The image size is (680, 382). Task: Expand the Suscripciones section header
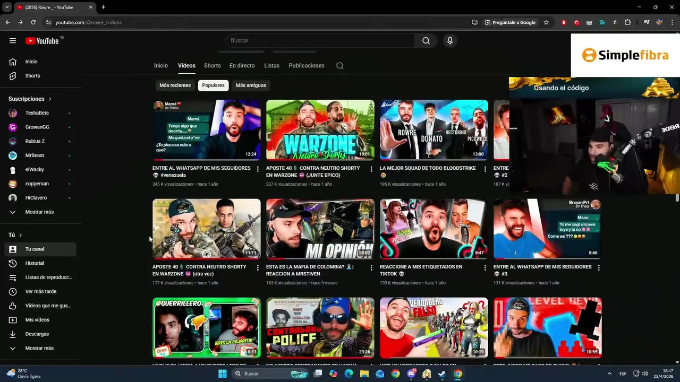click(x=30, y=99)
